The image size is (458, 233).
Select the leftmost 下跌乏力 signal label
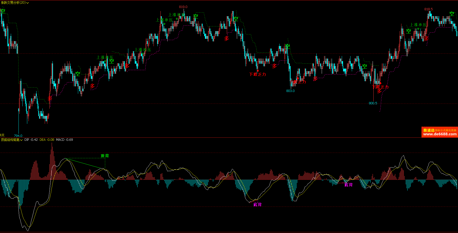[257, 74]
